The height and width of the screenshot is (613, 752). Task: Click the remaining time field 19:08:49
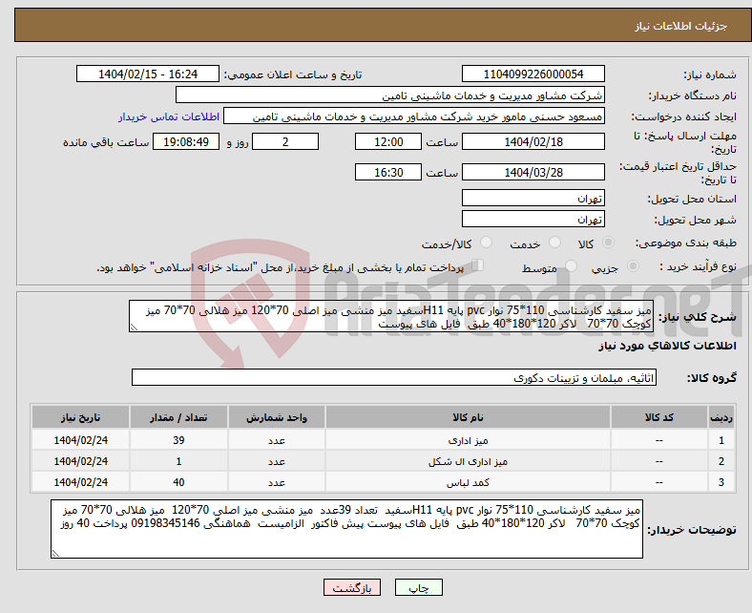(186, 142)
